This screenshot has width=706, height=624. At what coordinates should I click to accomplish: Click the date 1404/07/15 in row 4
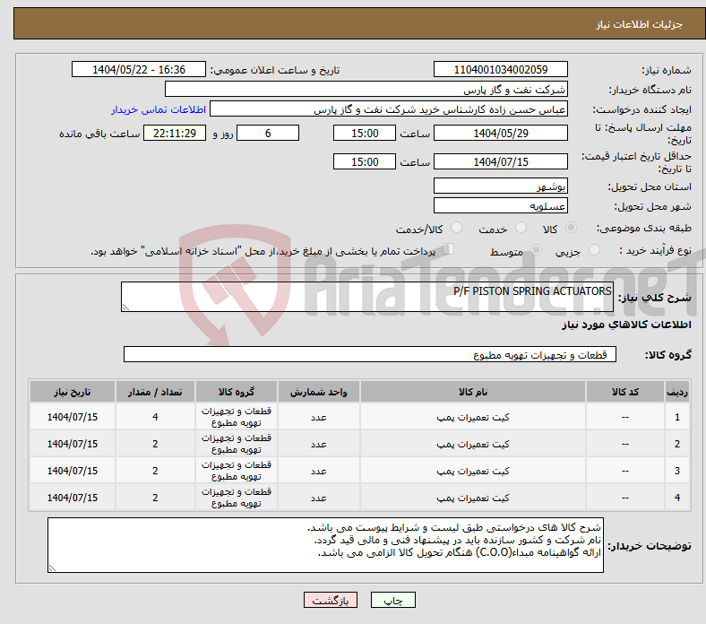(73, 498)
